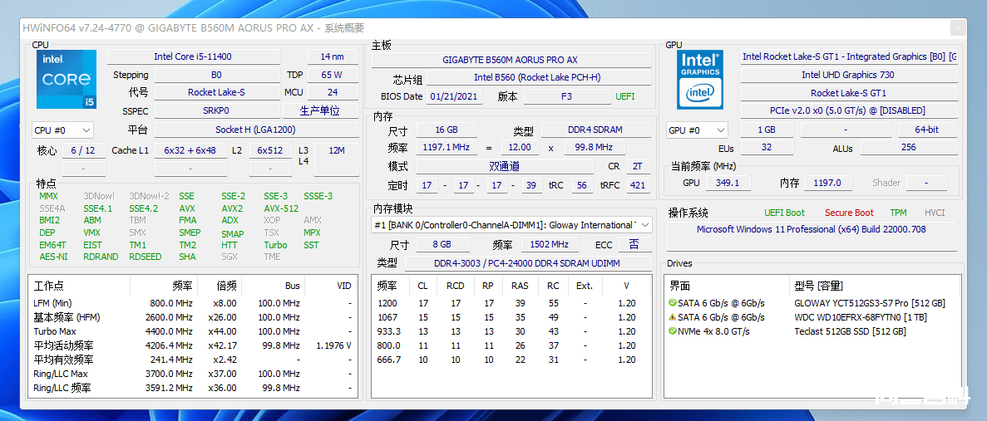Expand the memory module BANK 0 dropdown
This screenshot has width=987, height=421.
511,225
